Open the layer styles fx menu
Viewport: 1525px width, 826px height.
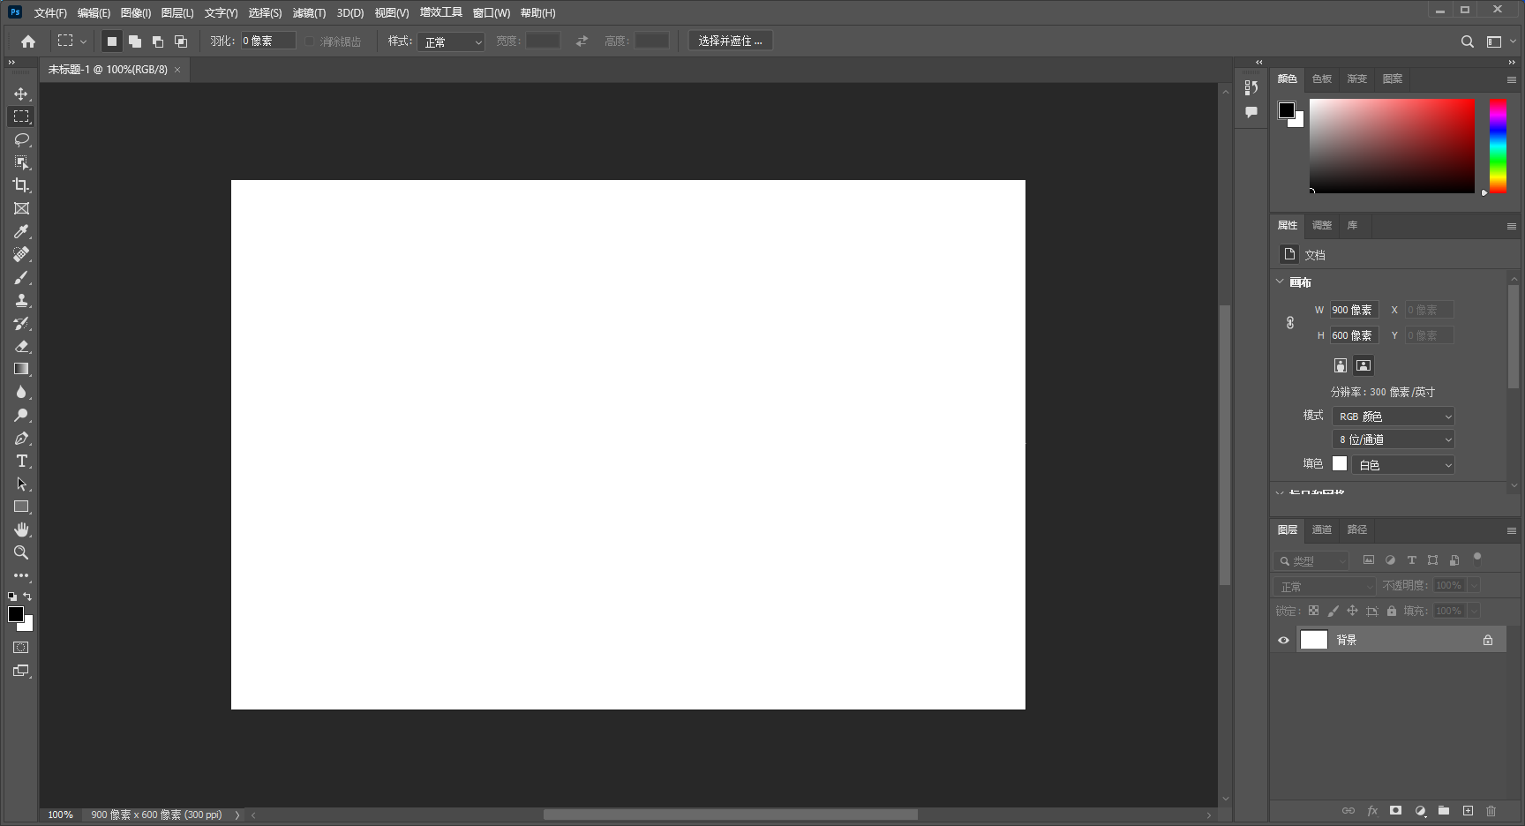[x=1373, y=810]
